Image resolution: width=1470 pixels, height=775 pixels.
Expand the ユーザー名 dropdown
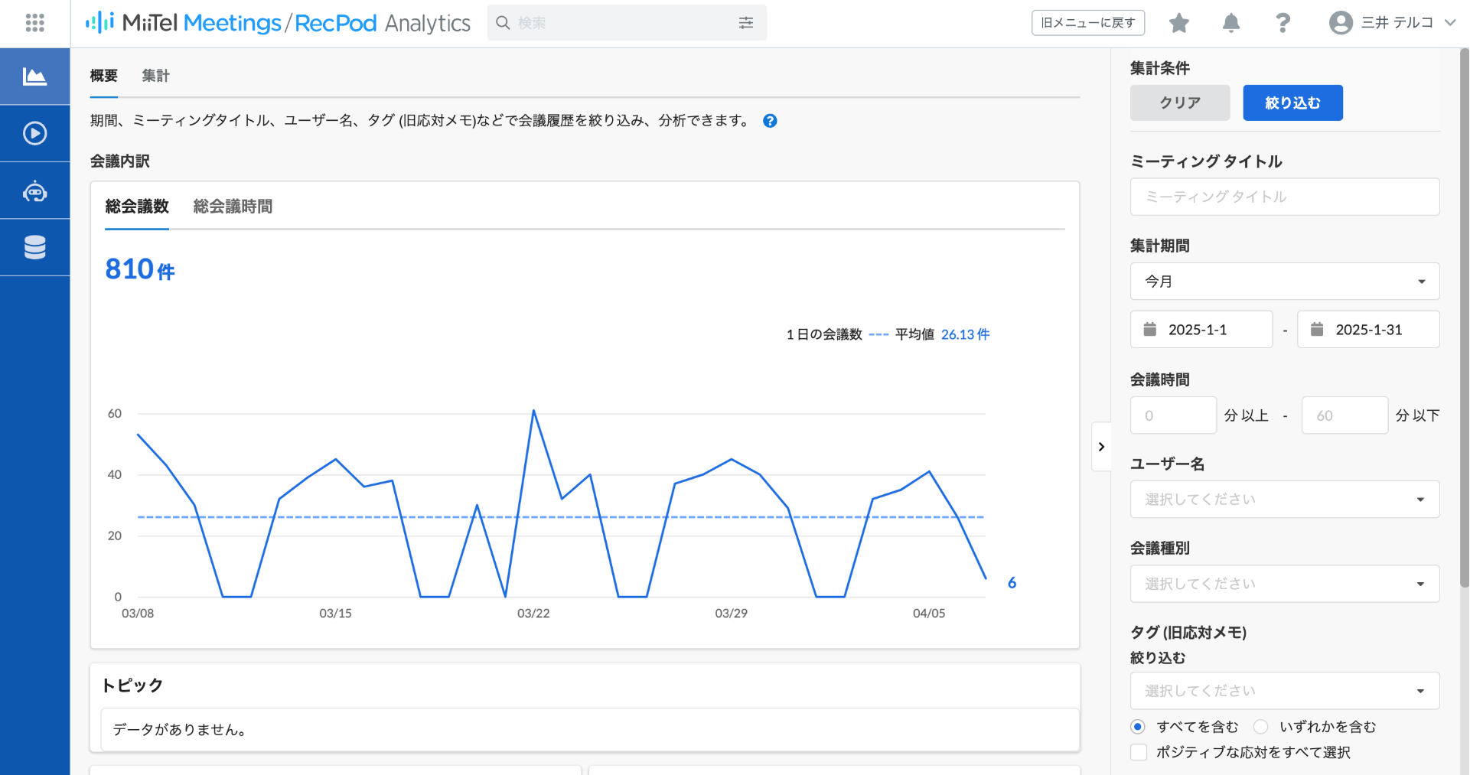tap(1285, 500)
